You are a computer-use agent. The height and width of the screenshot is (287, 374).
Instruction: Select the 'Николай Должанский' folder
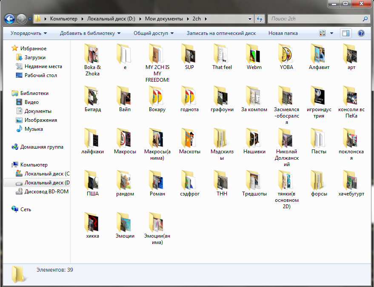coord(286,148)
